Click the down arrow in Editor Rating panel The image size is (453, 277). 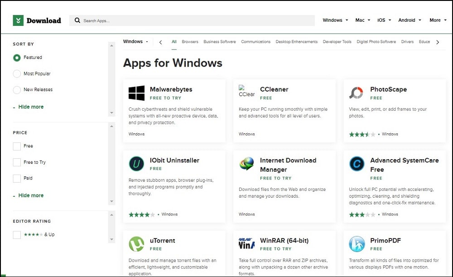(x=111, y=239)
